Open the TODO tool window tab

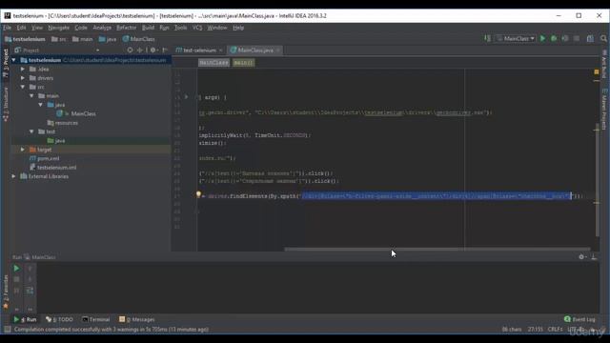pyautogui.click(x=59, y=319)
